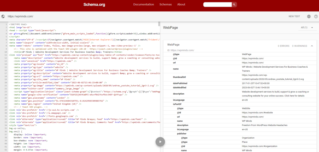This screenshot has width=319, height=152.
Task: Click the code panel vertical scrollbar
Action: click(x=159, y=24)
